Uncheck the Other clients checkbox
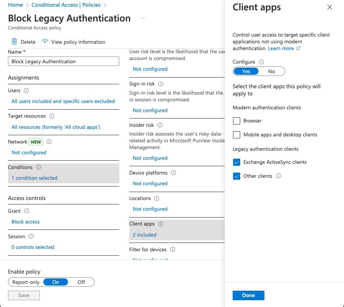 tap(237, 176)
